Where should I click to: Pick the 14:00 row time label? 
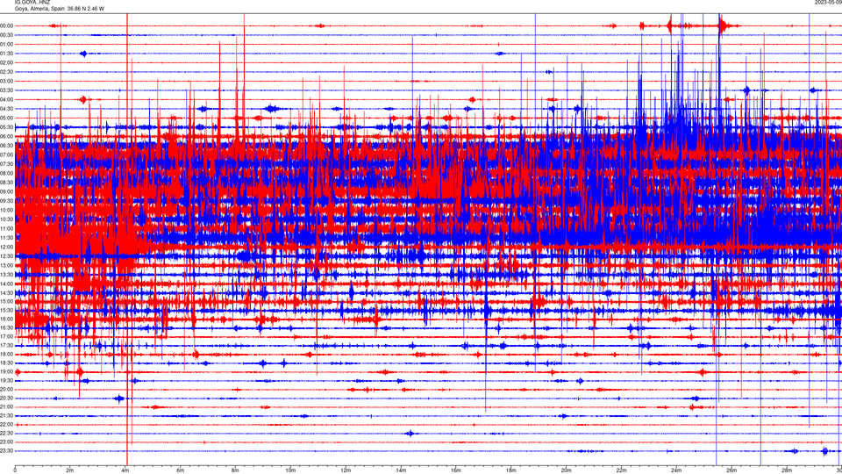tap(7, 284)
